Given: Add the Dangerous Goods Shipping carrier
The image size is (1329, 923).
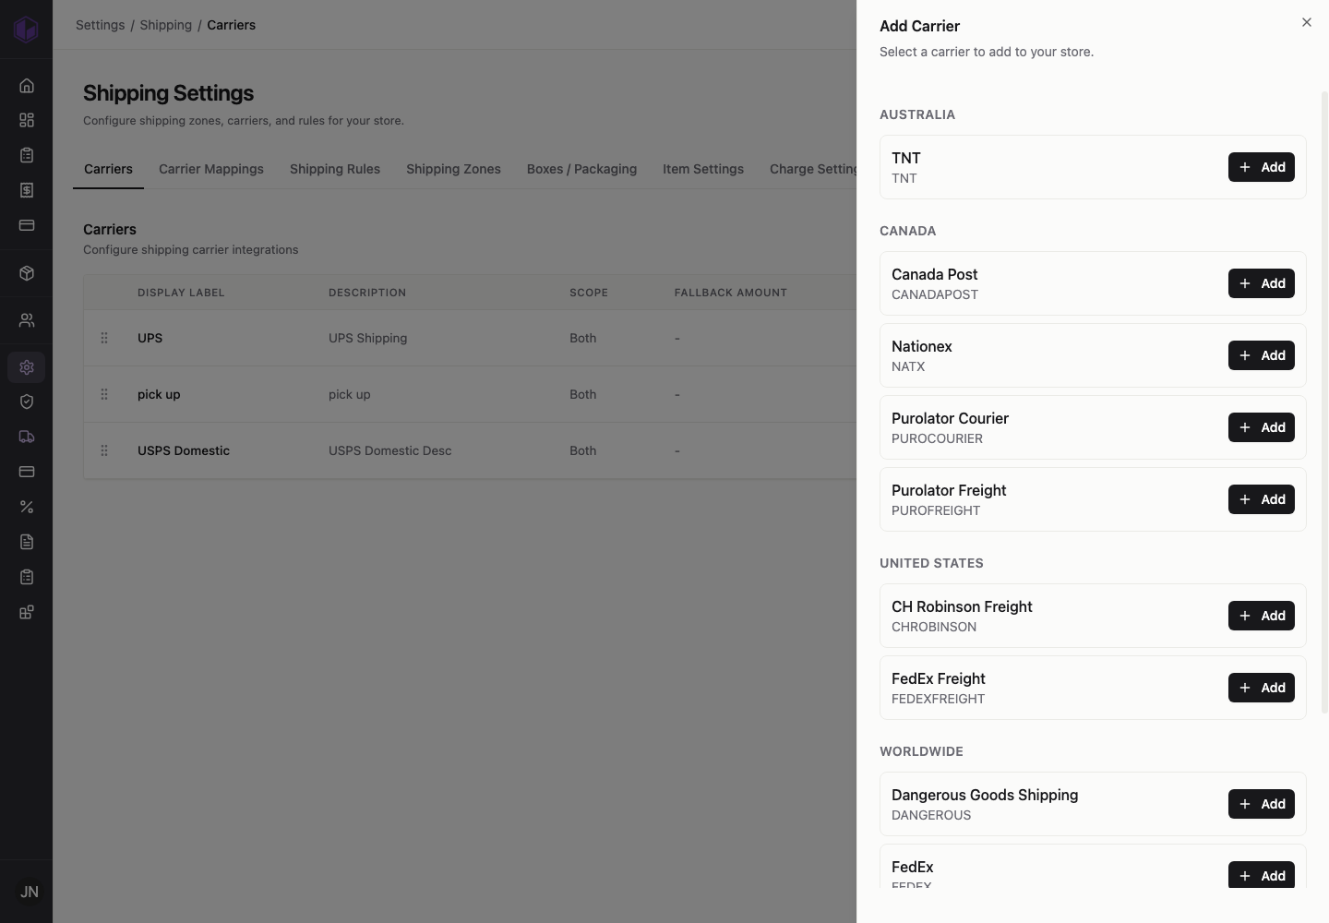Looking at the screenshot, I should [x=1261, y=804].
